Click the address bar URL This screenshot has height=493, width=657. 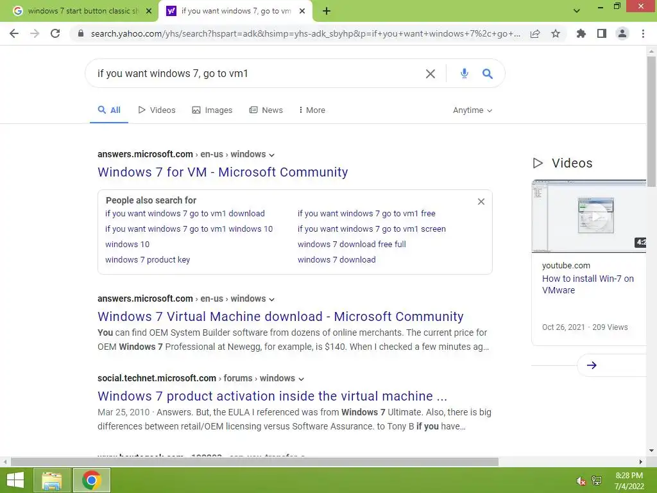[305, 33]
